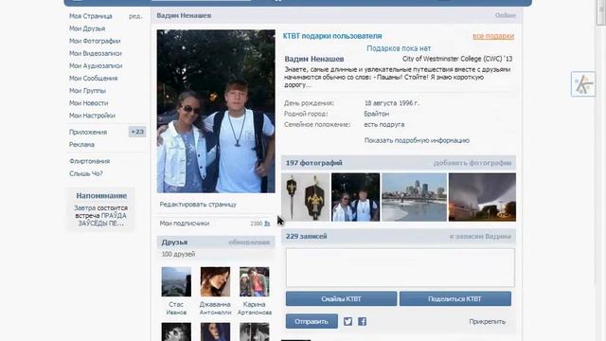Click Прикрепить attach link

click(x=487, y=322)
